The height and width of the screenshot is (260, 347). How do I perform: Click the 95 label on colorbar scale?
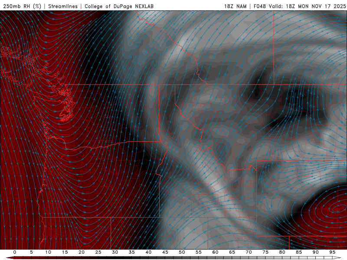click(332, 252)
